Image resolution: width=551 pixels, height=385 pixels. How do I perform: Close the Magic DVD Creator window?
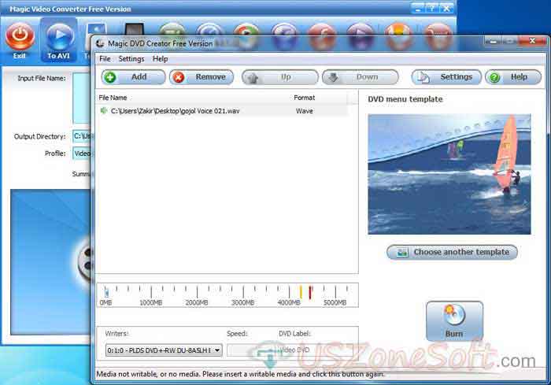532,41
